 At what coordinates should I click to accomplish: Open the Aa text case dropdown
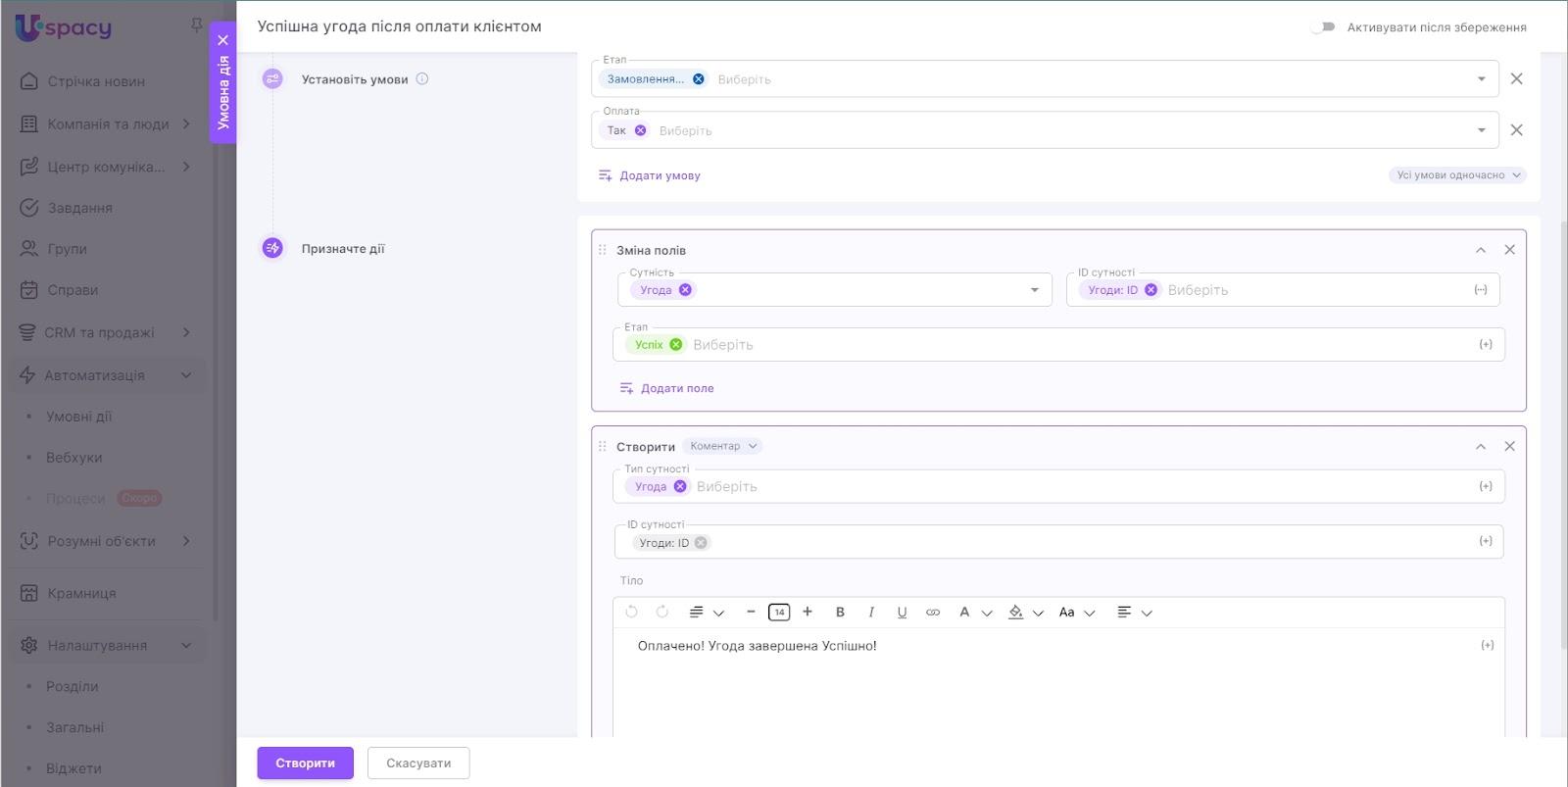[x=1076, y=613]
